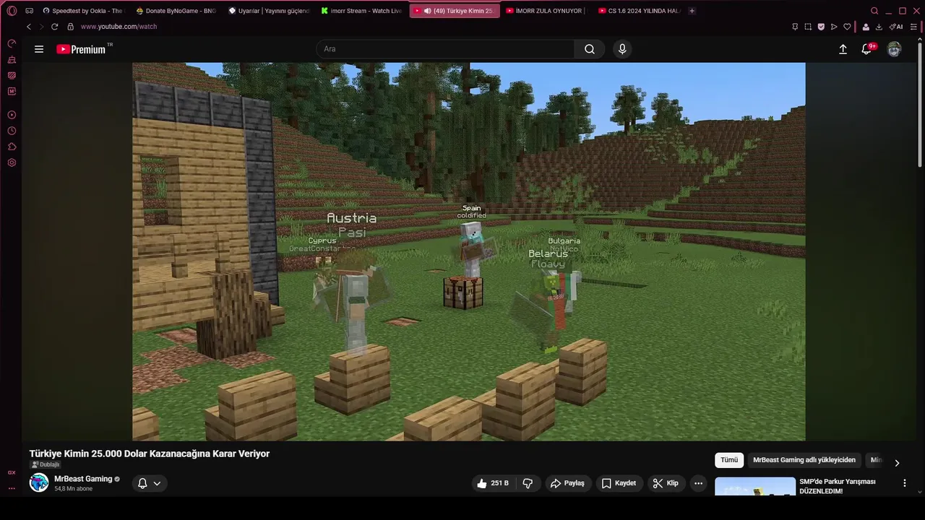Save video with Kaydet button
This screenshot has width=925, height=520.
click(619, 483)
